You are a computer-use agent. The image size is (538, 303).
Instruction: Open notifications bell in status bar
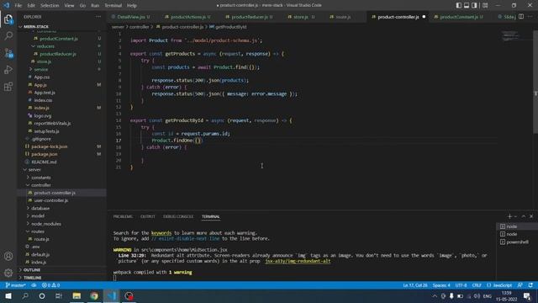click(x=530, y=285)
